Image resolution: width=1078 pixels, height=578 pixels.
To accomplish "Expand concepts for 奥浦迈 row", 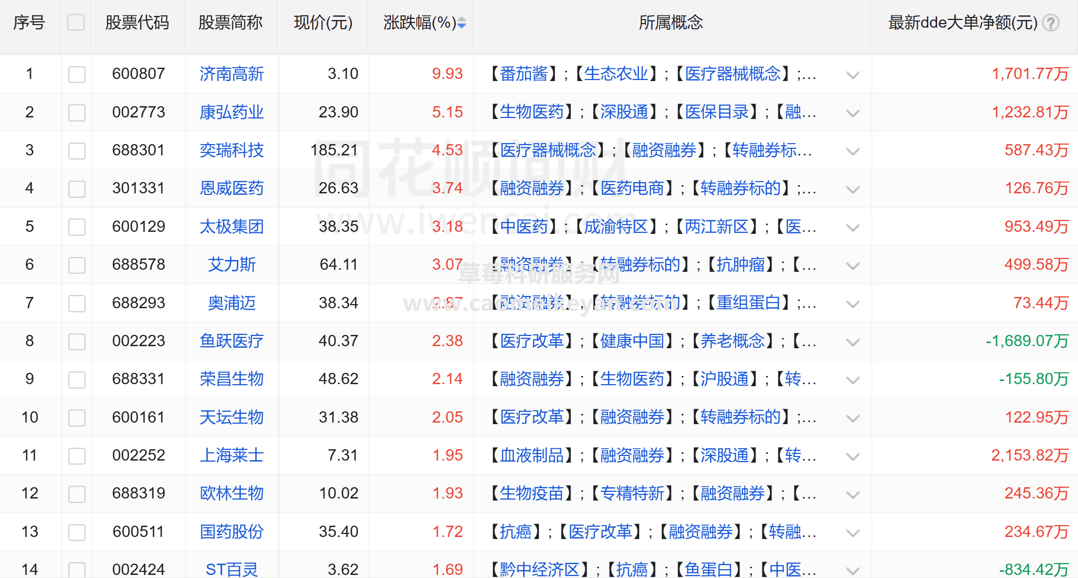I will pos(853,304).
